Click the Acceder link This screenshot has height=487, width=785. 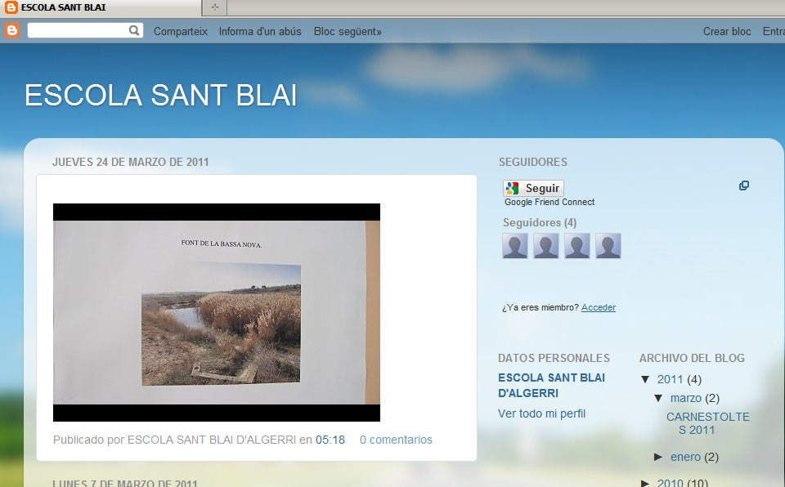pos(599,307)
